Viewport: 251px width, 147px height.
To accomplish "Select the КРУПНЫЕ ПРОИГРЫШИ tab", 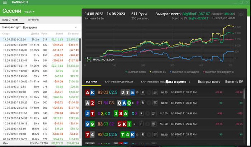I will coord(119,82).
